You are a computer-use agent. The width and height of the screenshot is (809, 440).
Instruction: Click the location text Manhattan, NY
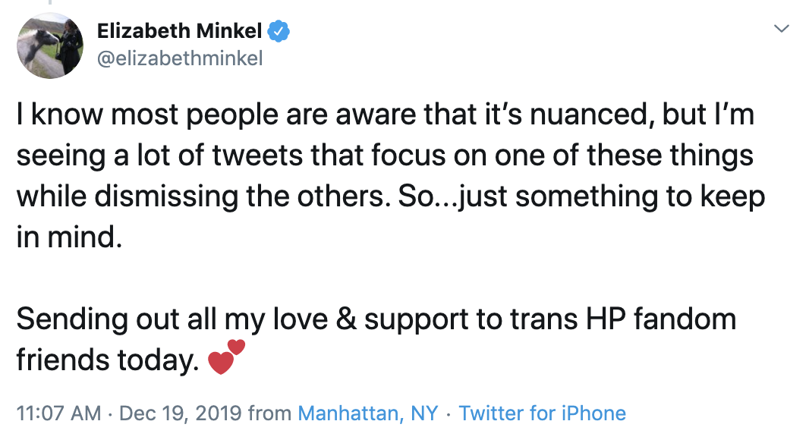click(x=369, y=413)
